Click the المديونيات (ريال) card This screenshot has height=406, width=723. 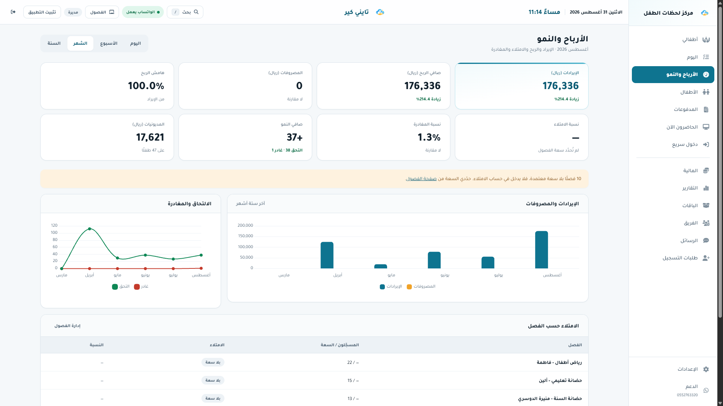107,137
